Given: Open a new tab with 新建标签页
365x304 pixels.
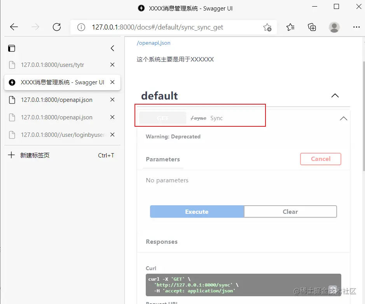Looking at the screenshot, I should pos(62,155).
